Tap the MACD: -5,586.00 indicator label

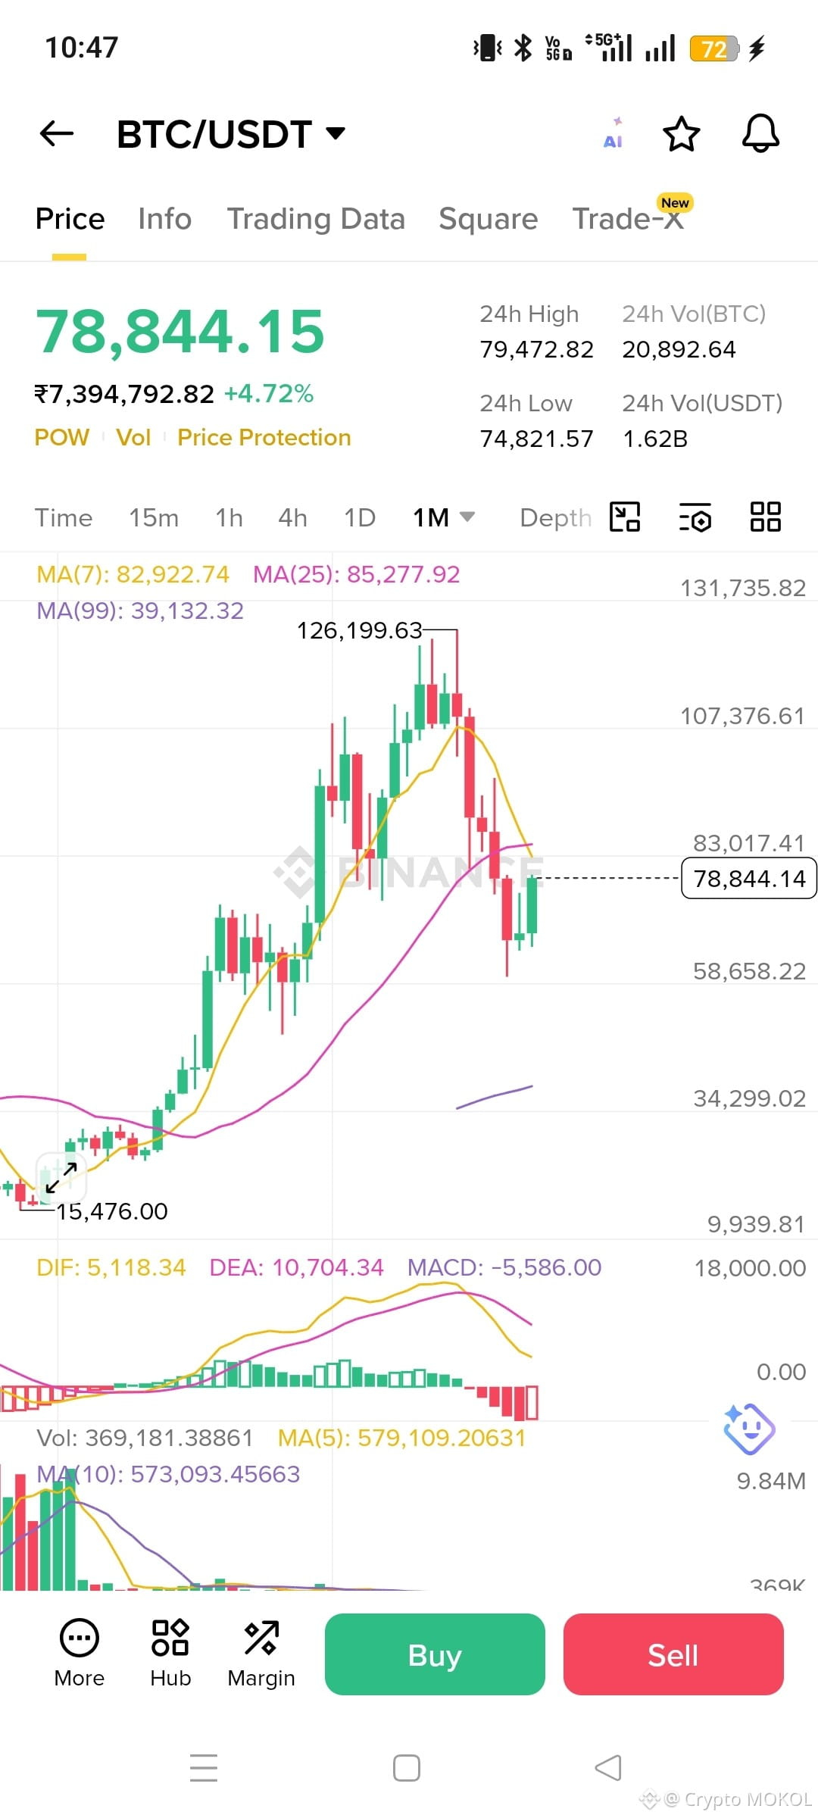coord(504,1267)
